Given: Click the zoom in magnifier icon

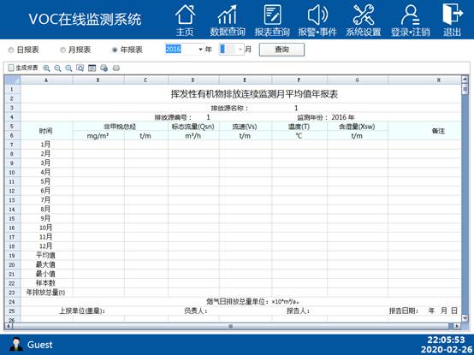Looking at the screenshot, I should [46, 68].
